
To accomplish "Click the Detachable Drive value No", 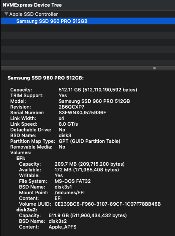I will pos(62,130).
